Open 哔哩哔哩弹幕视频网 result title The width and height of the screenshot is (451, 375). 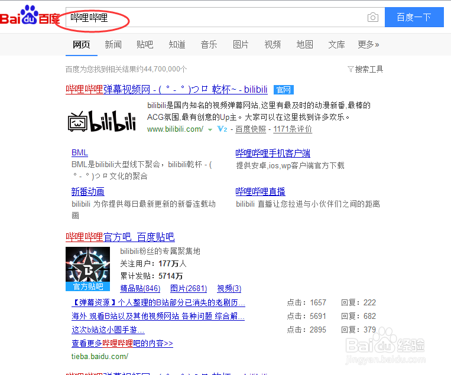point(167,89)
